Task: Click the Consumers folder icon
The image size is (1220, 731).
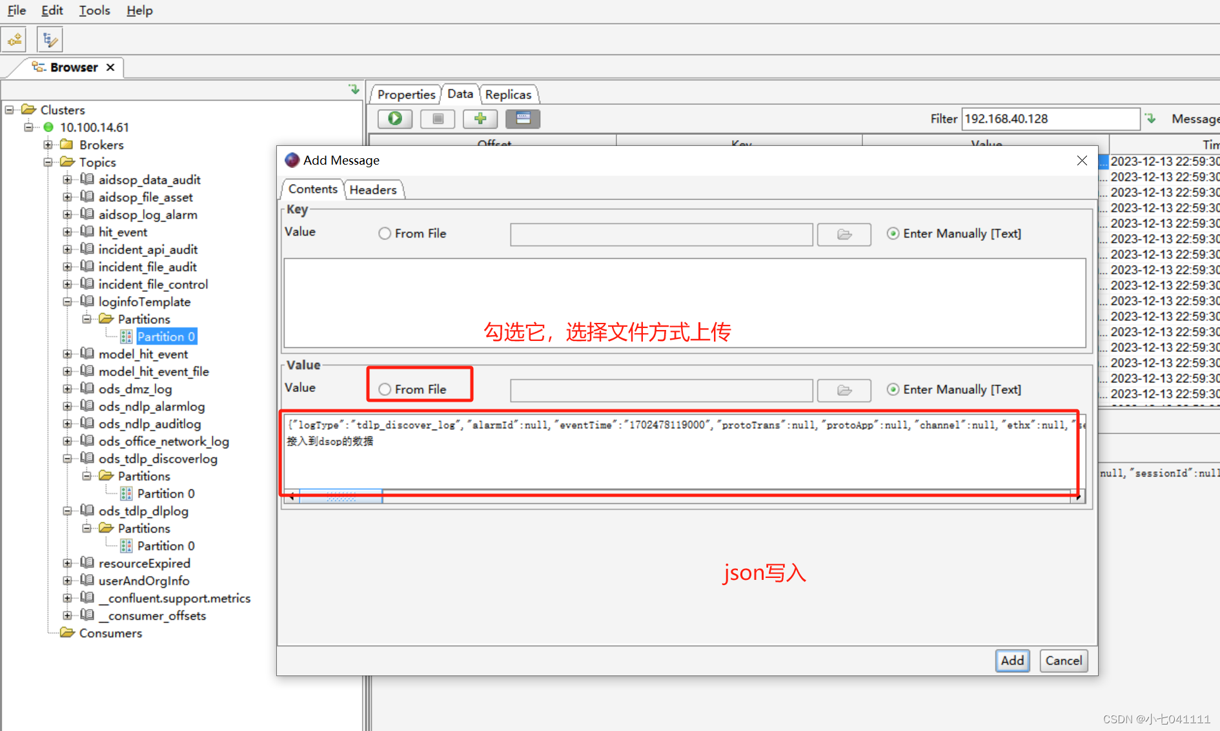Action: coord(67,633)
